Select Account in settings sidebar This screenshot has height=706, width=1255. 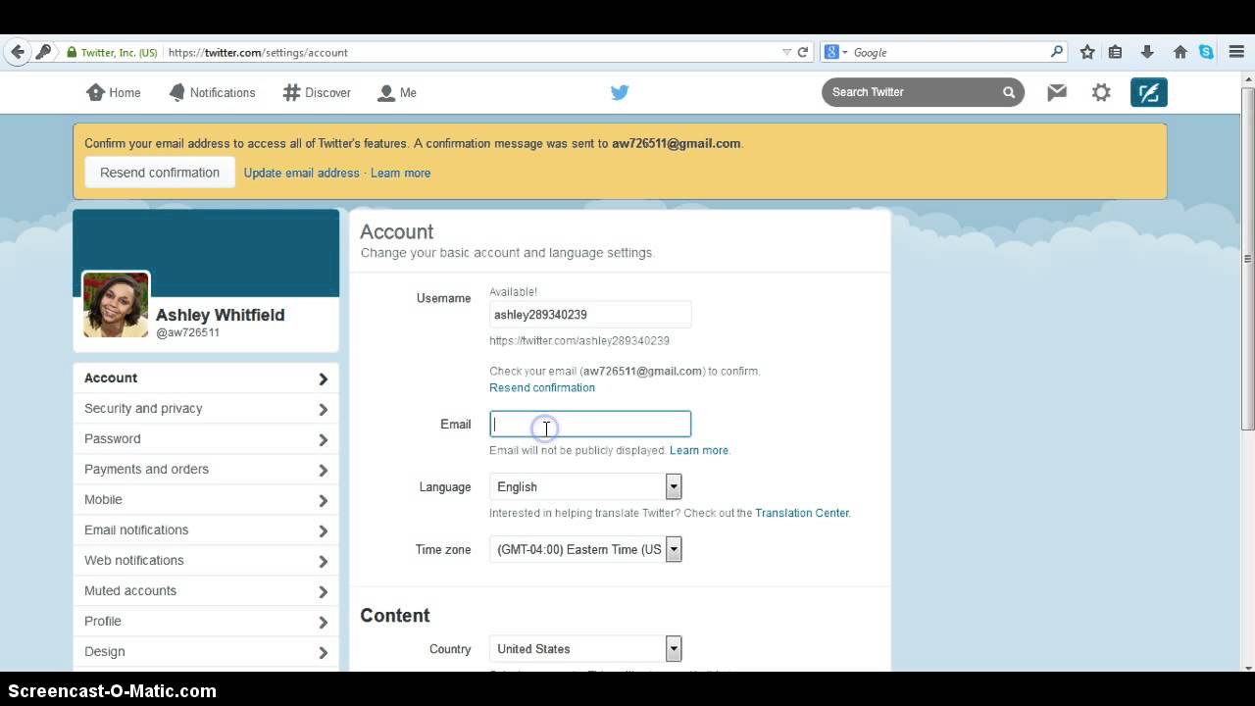(206, 378)
